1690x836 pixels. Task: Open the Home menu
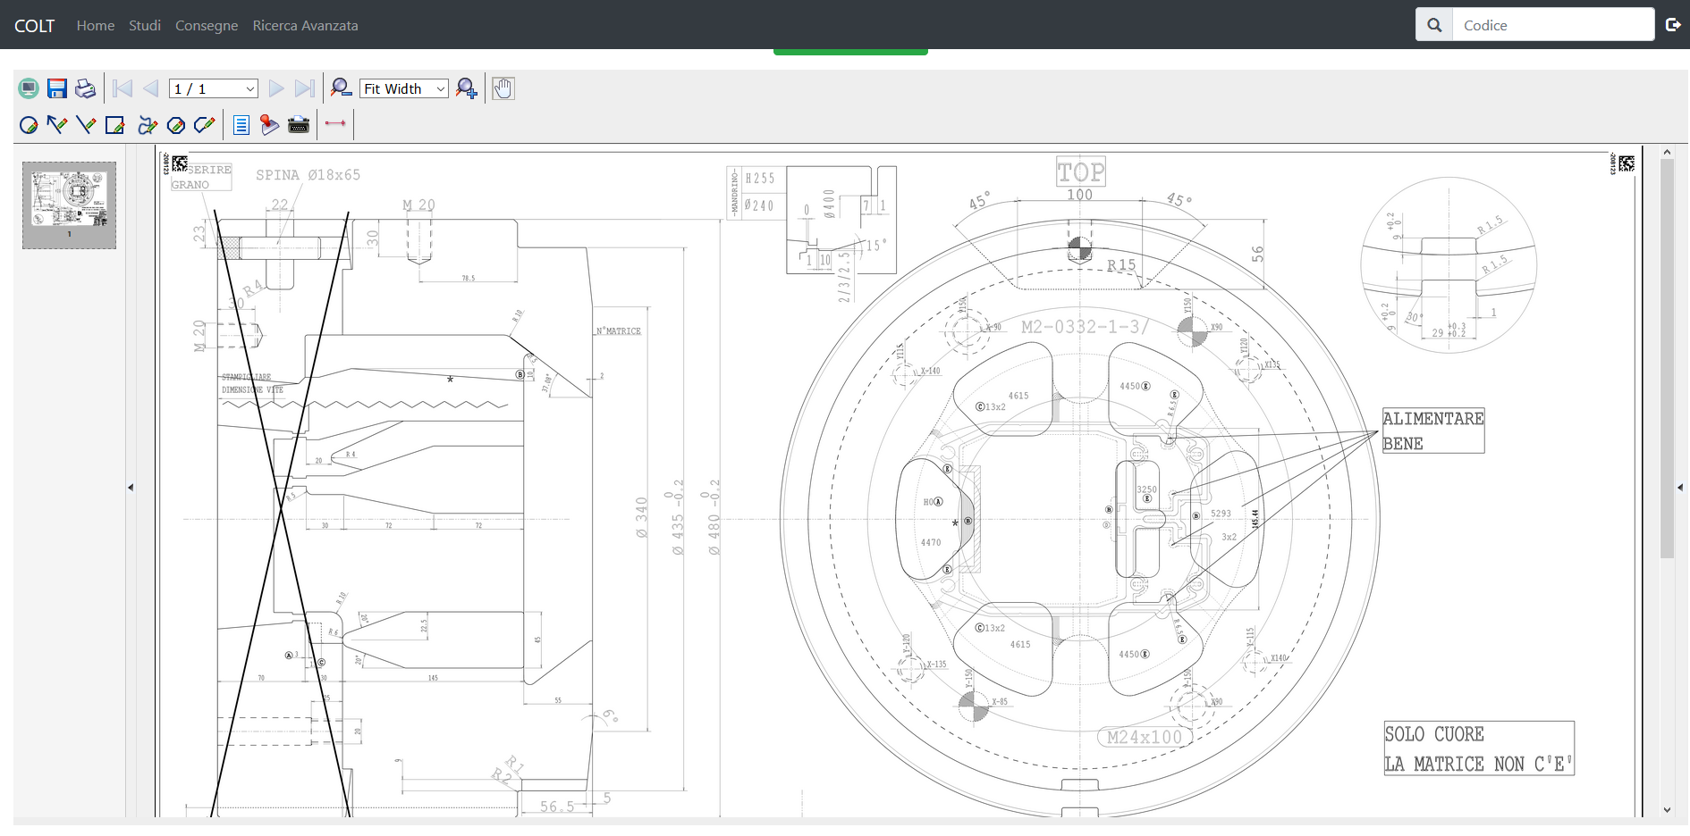(x=96, y=25)
